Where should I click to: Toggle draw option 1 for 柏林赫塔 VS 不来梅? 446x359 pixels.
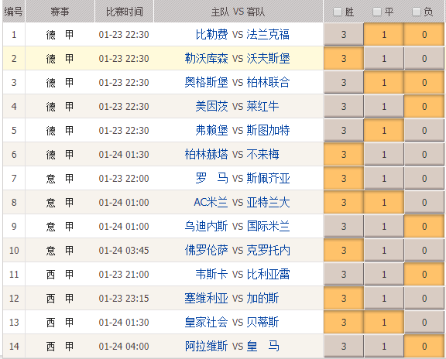click(x=384, y=154)
